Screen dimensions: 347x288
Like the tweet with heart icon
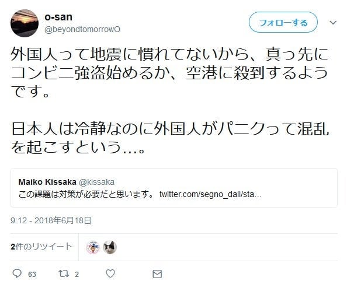110,273
